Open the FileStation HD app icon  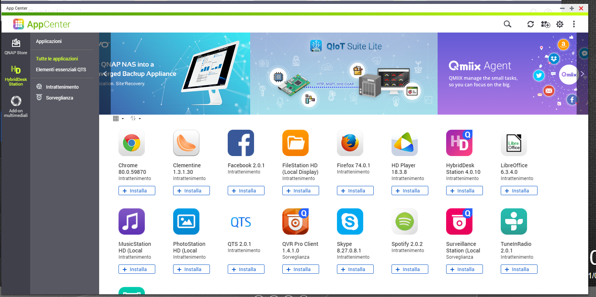pos(295,143)
